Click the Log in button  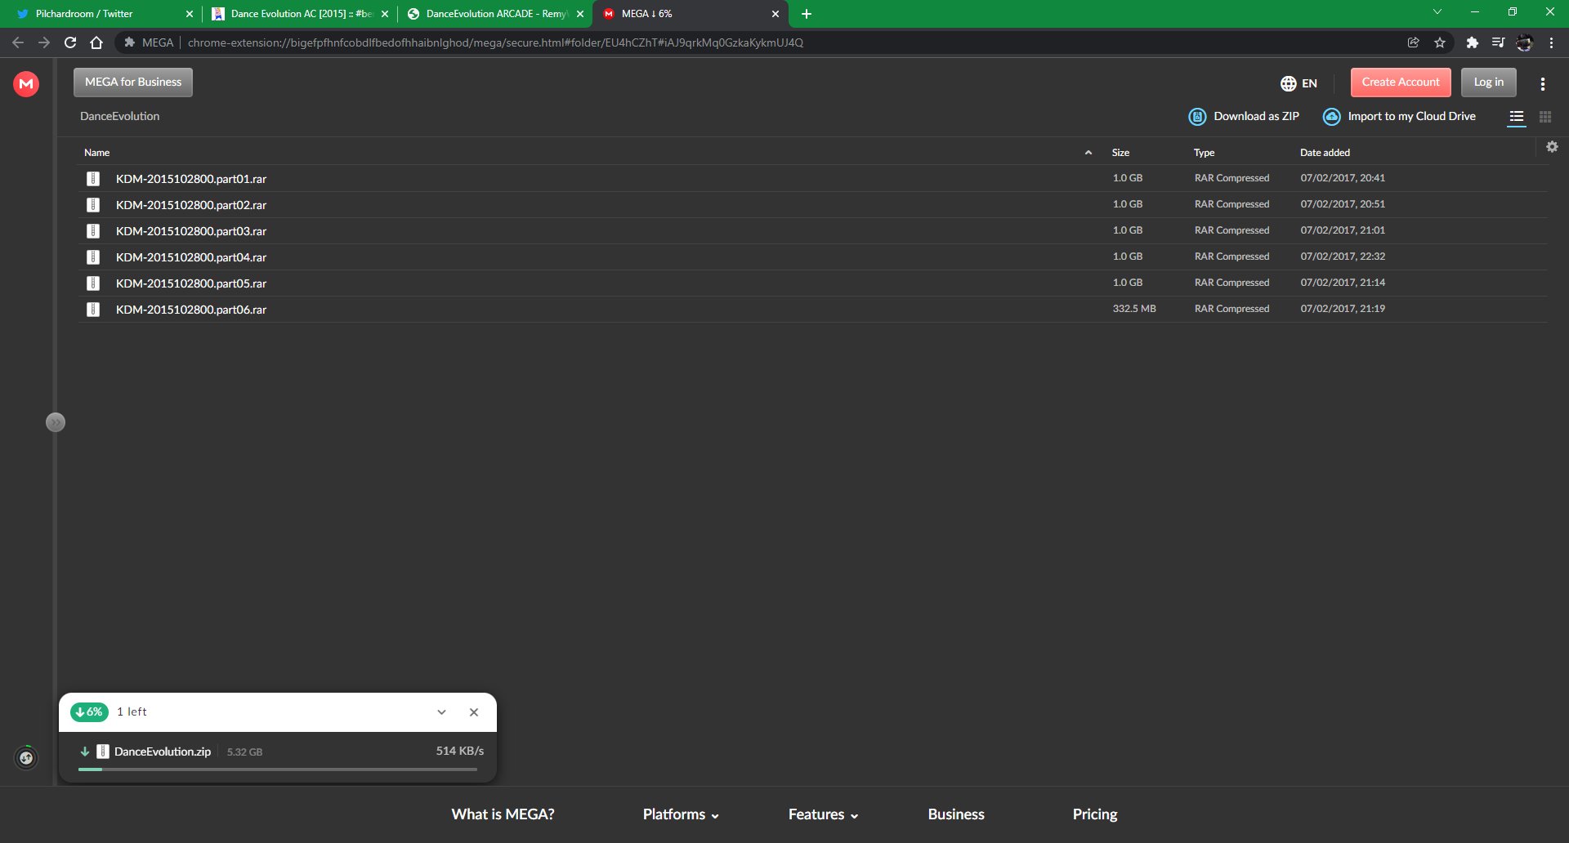click(1488, 83)
